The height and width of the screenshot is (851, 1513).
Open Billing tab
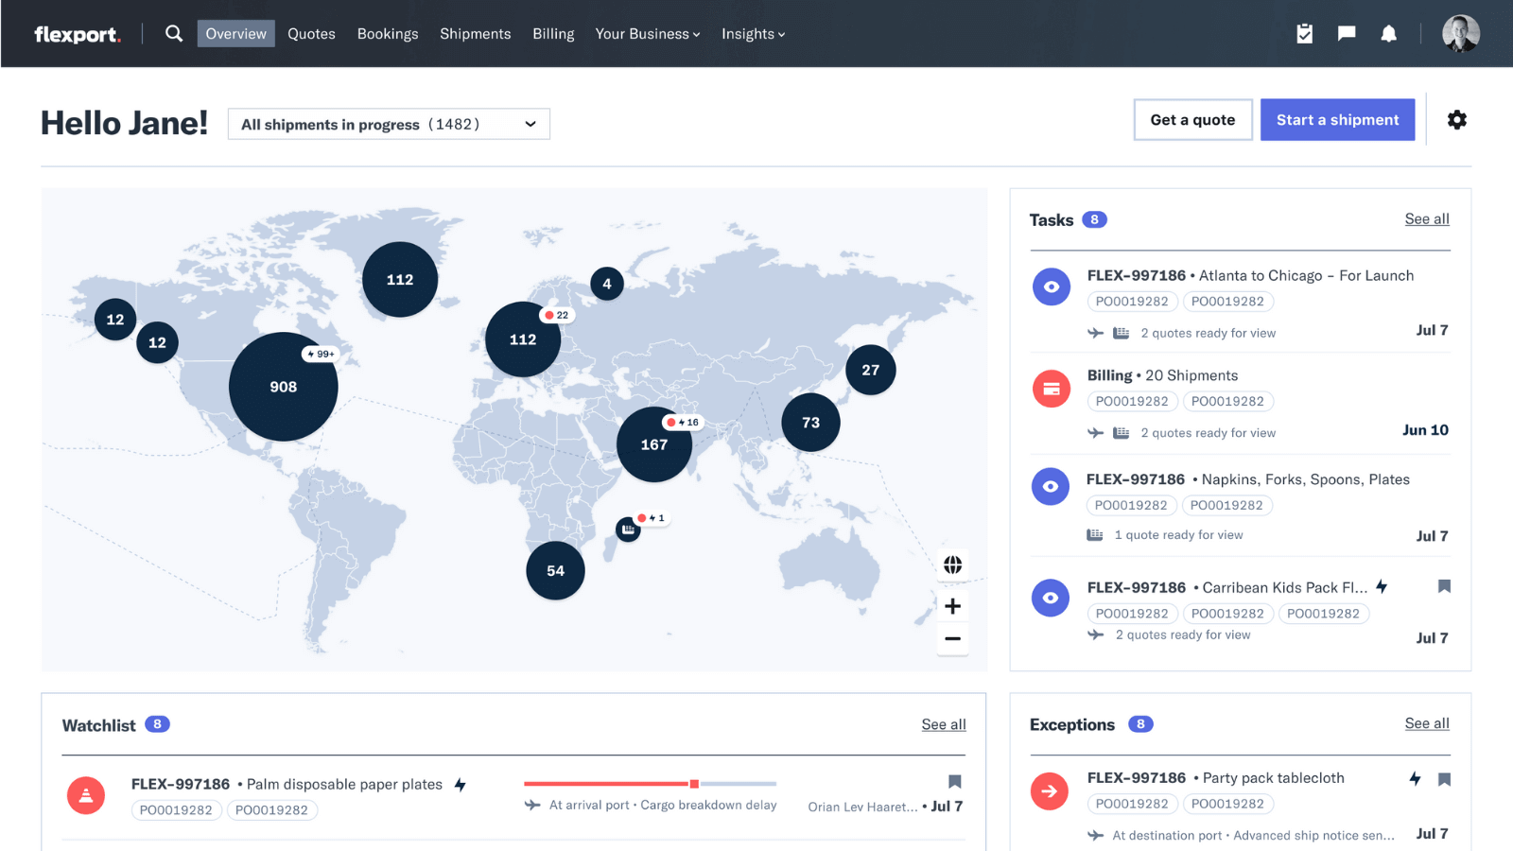tap(553, 34)
